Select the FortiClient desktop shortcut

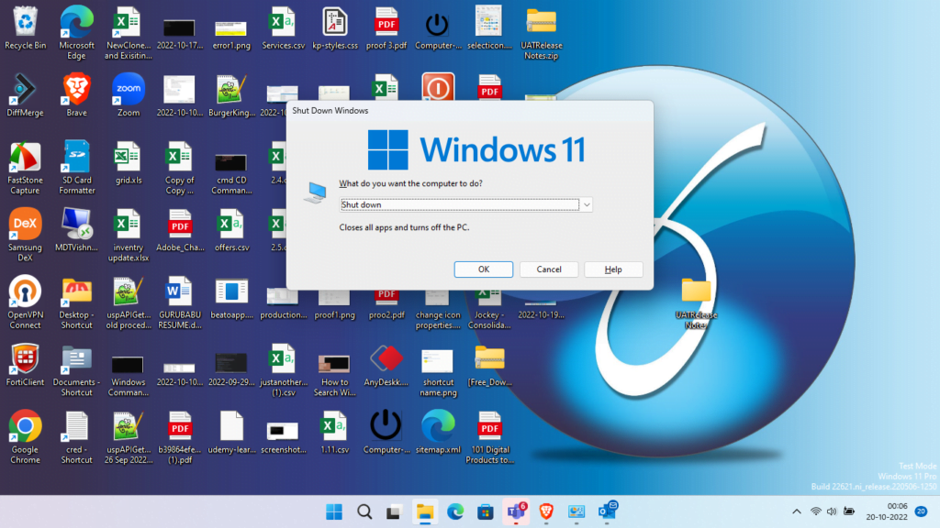pyautogui.click(x=25, y=365)
